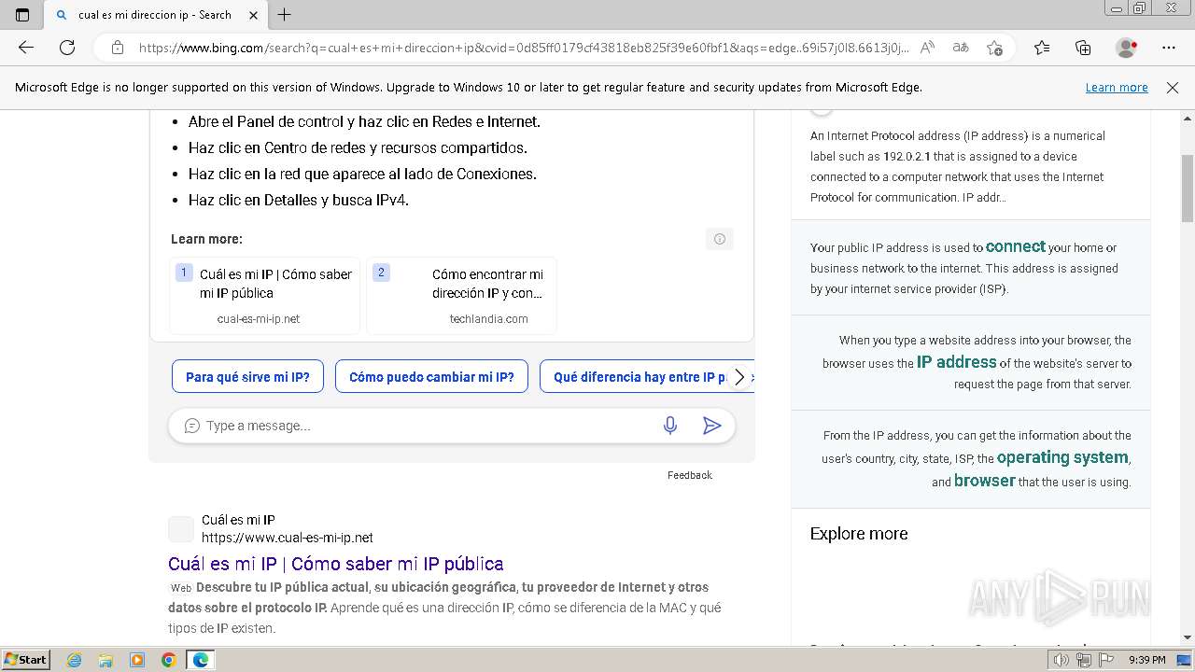Image resolution: width=1195 pixels, height=672 pixels.
Task: Click the Microsoft Edge taskbar icon
Action: point(201,660)
